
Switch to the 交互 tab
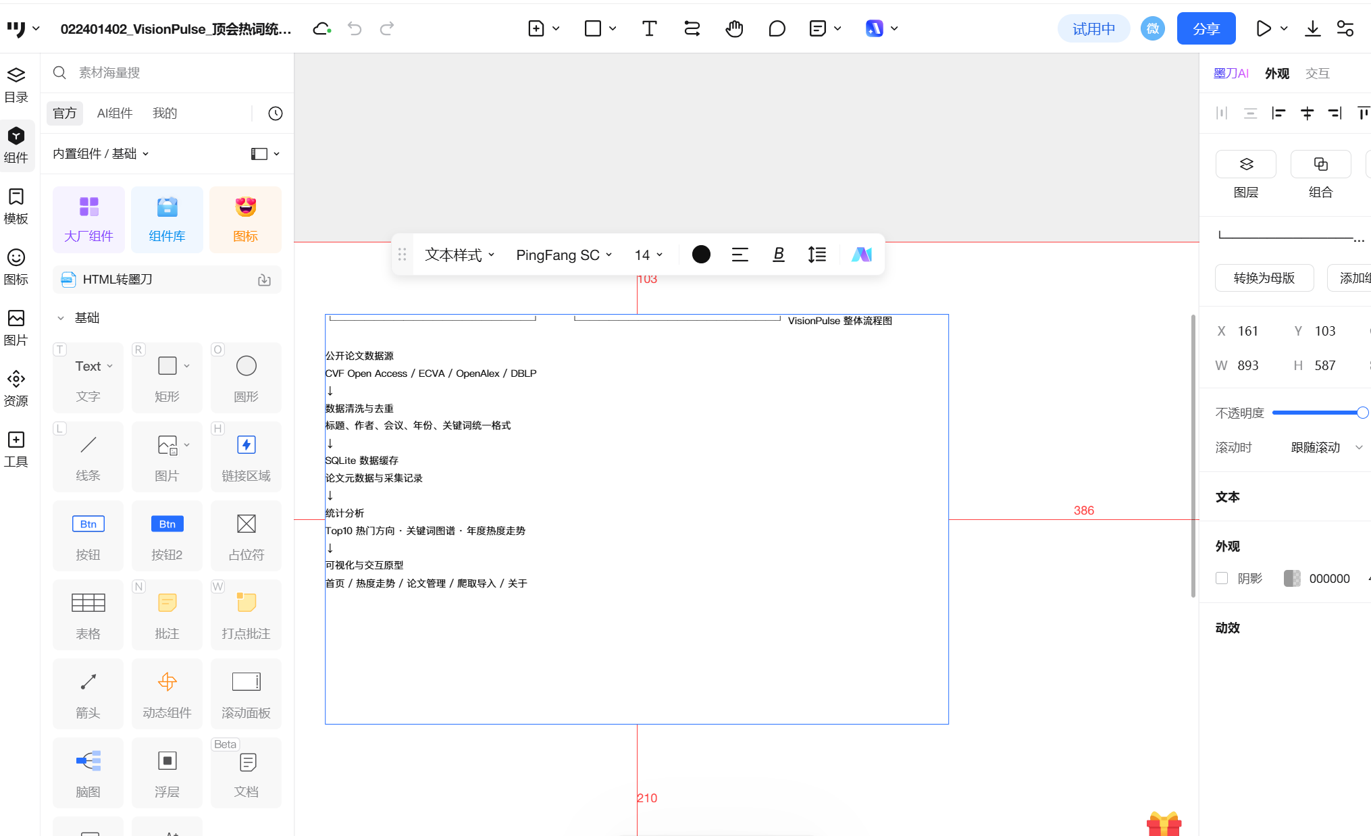point(1317,74)
